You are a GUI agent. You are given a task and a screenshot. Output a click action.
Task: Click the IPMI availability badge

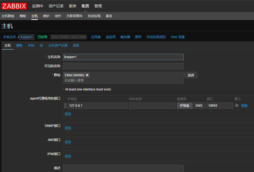(82, 37)
